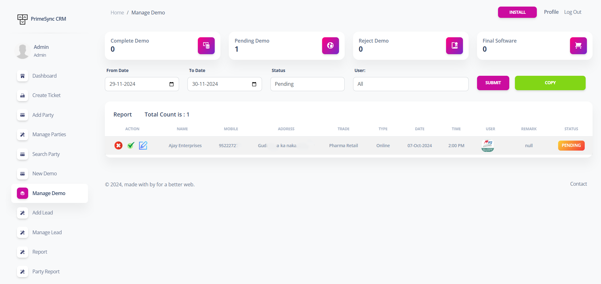Click the red reject icon for Ajay Enterprises
Screen dimensions: 601x284
coord(118,146)
